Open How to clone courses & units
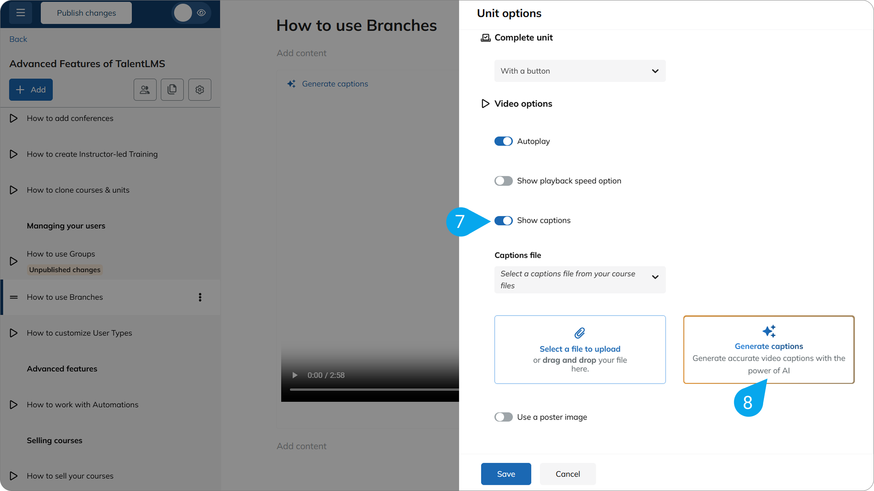This screenshot has height=491, width=874. click(78, 190)
